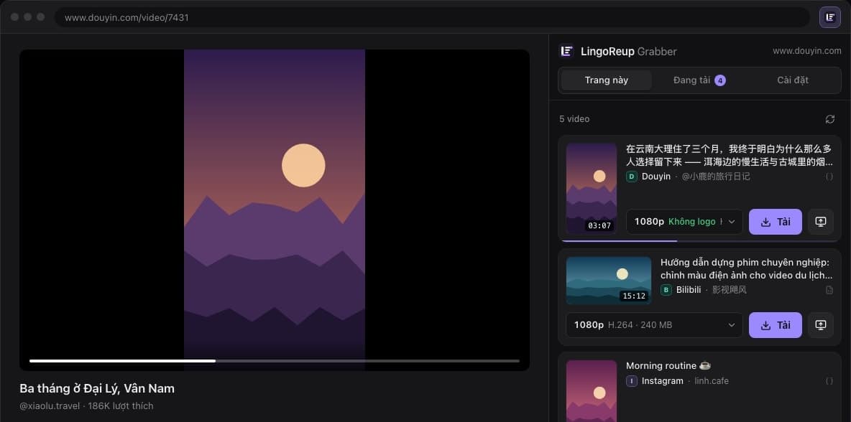Click the @xiaolu.travel username below the video
This screenshot has height=422, width=851.
pyautogui.click(x=50, y=405)
